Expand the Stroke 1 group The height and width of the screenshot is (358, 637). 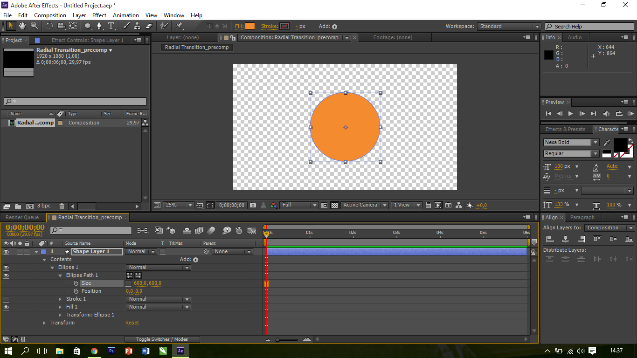(x=60, y=299)
